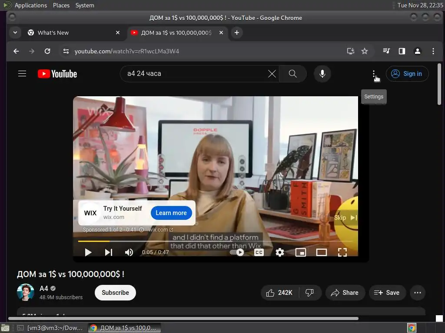The height and width of the screenshot is (333, 445).
Task: Like the video with 242K
Action: point(279,293)
